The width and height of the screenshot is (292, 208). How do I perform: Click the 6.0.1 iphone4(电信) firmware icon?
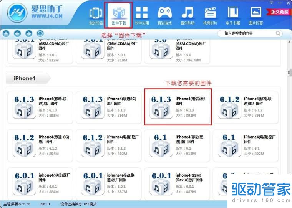click(24, 183)
